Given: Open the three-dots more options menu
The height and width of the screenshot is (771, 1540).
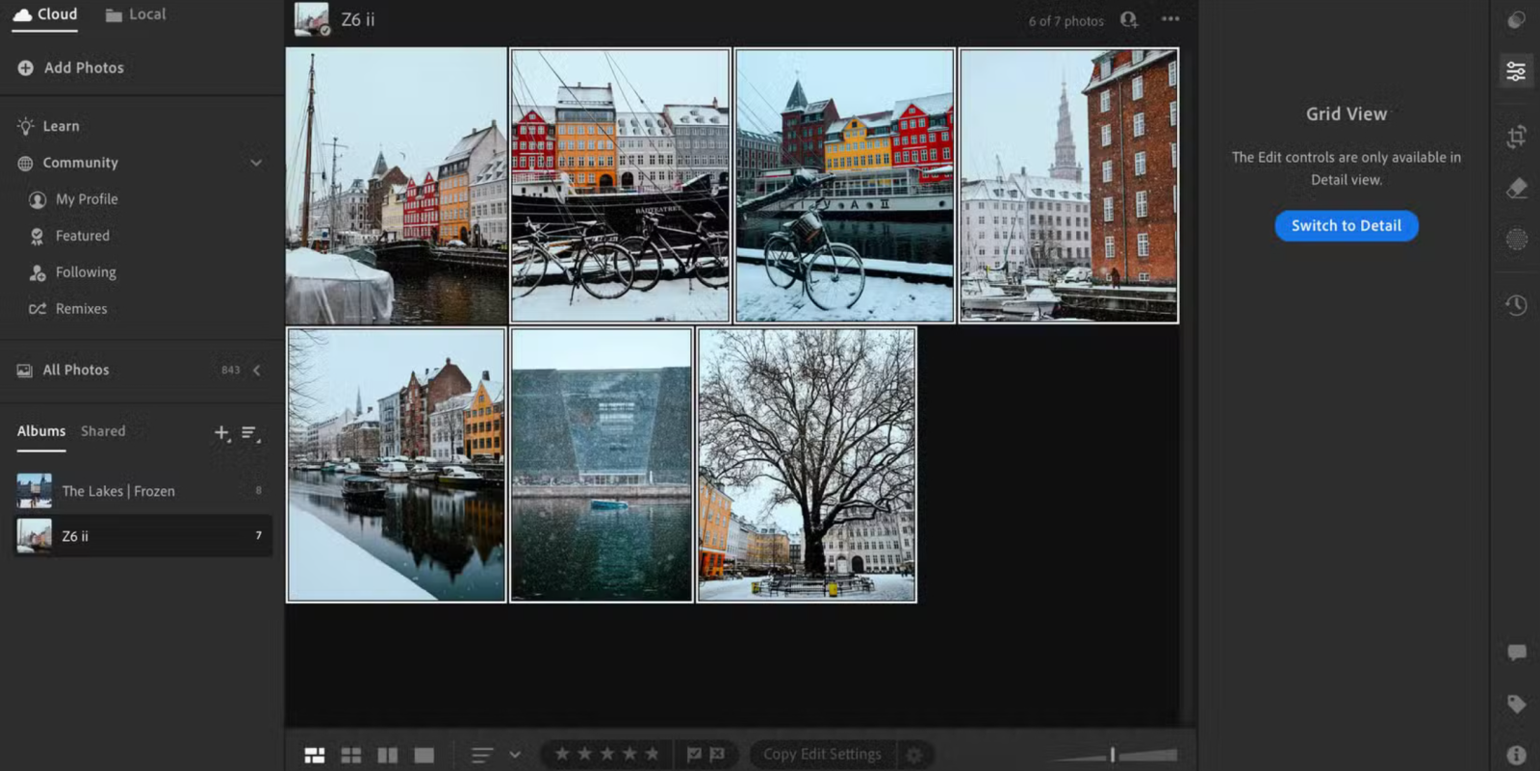Looking at the screenshot, I should (x=1170, y=19).
